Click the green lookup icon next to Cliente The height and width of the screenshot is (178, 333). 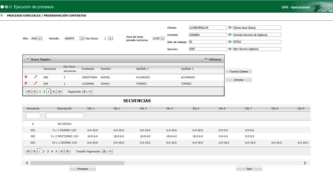click(x=230, y=28)
